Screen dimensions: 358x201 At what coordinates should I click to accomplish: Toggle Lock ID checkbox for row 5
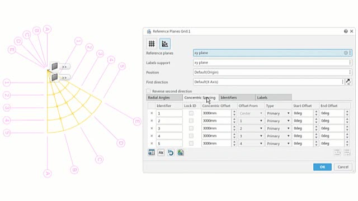coord(191,143)
